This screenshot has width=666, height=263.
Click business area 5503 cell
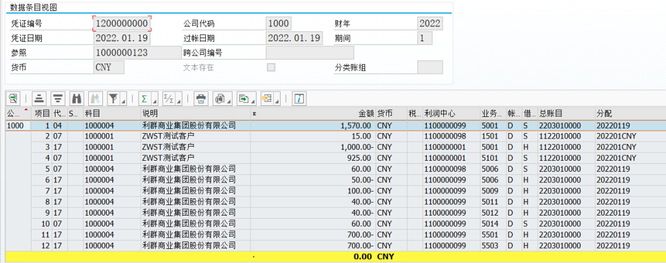[493, 246]
